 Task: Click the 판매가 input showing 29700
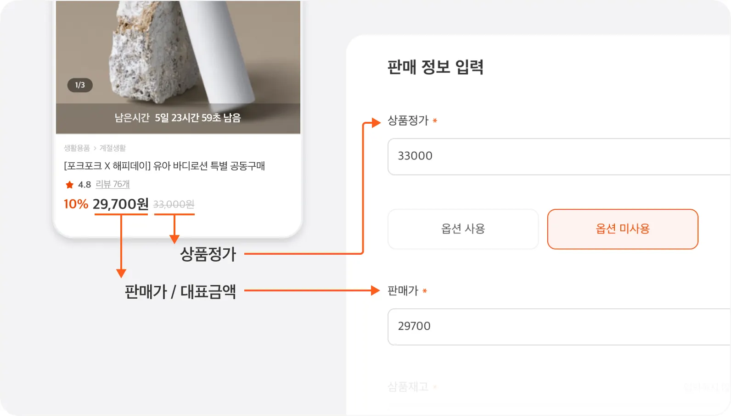point(558,326)
